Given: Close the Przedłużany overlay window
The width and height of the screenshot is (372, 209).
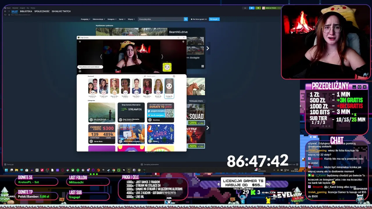Looking at the screenshot, I should tap(364, 87).
